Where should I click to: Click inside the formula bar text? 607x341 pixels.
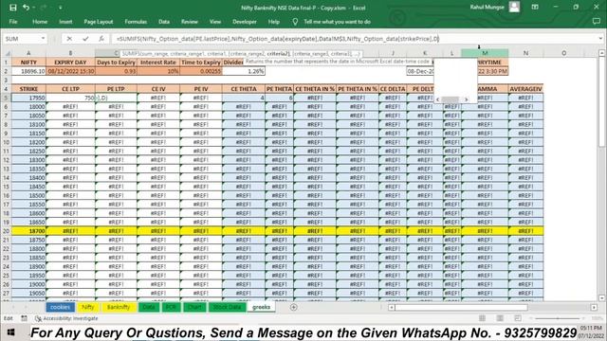pyautogui.click(x=278, y=39)
